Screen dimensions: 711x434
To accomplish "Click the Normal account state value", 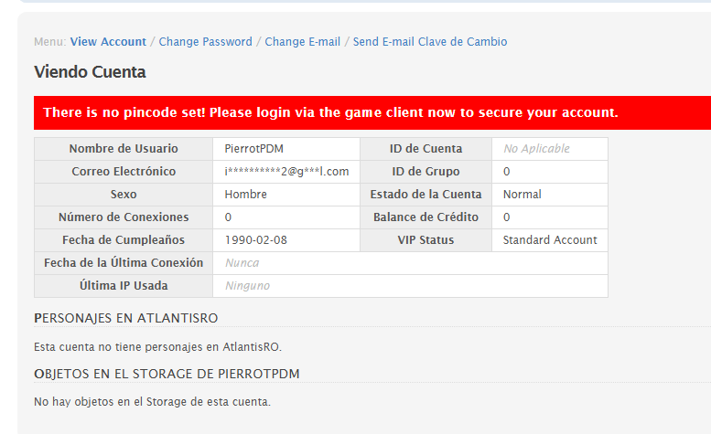I will click(522, 195).
